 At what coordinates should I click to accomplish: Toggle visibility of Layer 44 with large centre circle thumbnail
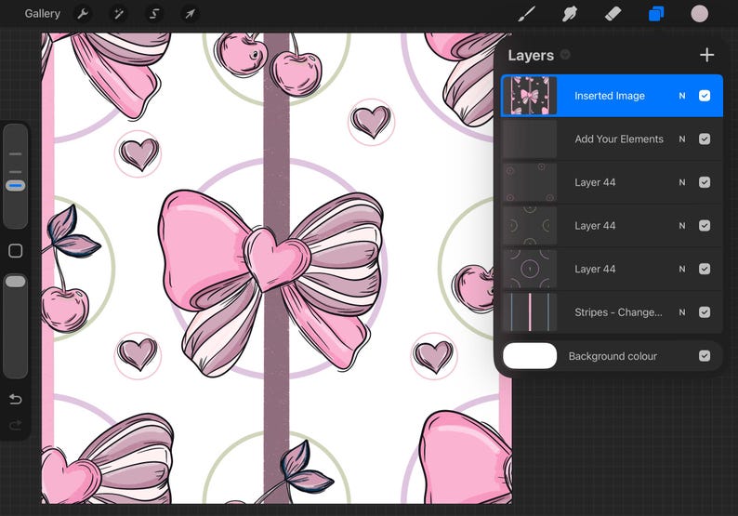[705, 269]
